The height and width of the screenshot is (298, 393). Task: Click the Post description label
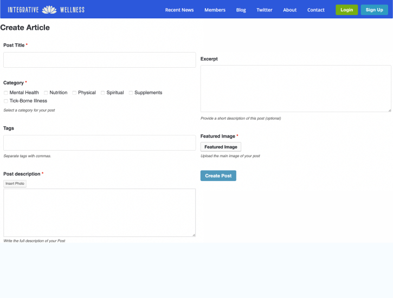coord(22,174)
